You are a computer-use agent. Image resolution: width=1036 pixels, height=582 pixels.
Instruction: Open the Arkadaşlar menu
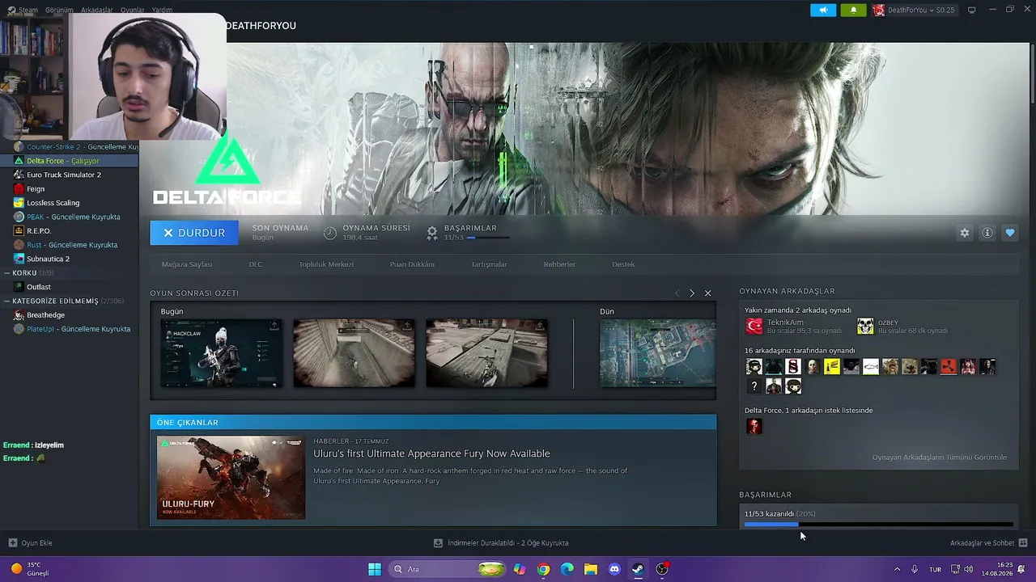click(x=97, y=11)
